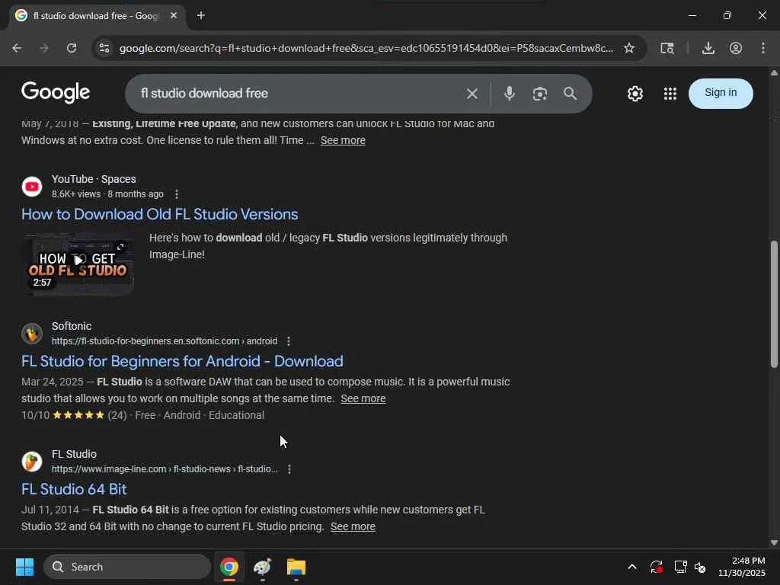Click the search query input field
This screenshot has width=780, height=585.
click(x=299, y=94)
